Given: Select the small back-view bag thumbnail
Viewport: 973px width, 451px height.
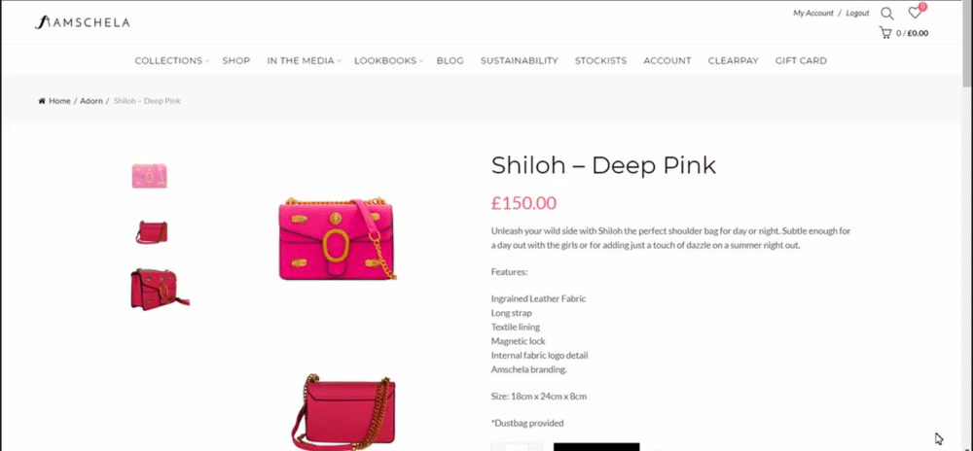Looking at the screenshot, I should (152, 231).
